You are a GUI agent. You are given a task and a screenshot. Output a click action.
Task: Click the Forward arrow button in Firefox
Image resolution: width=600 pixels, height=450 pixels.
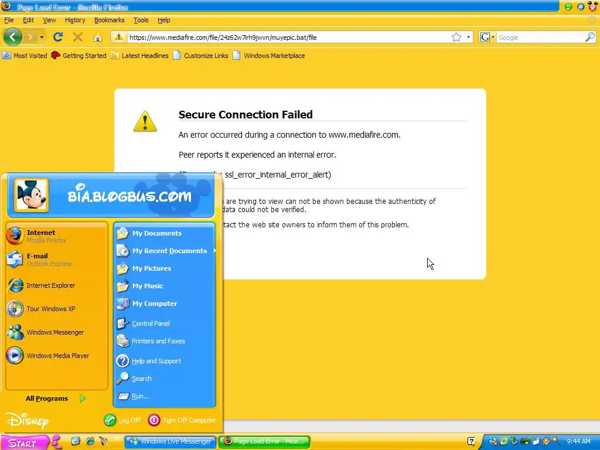[x=30, y=37]
